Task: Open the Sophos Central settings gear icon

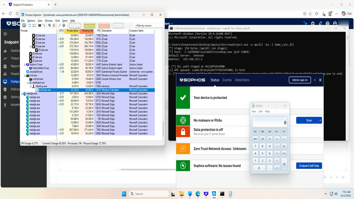Action: pos(313,24)
